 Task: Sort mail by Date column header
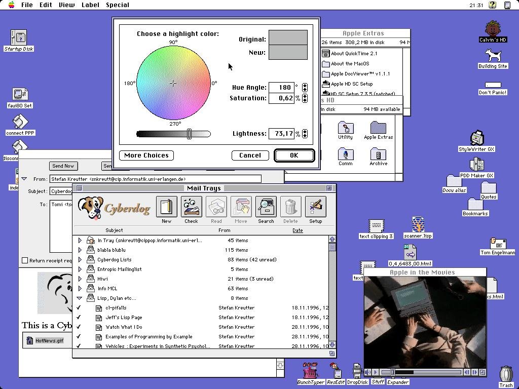point(298,230)
